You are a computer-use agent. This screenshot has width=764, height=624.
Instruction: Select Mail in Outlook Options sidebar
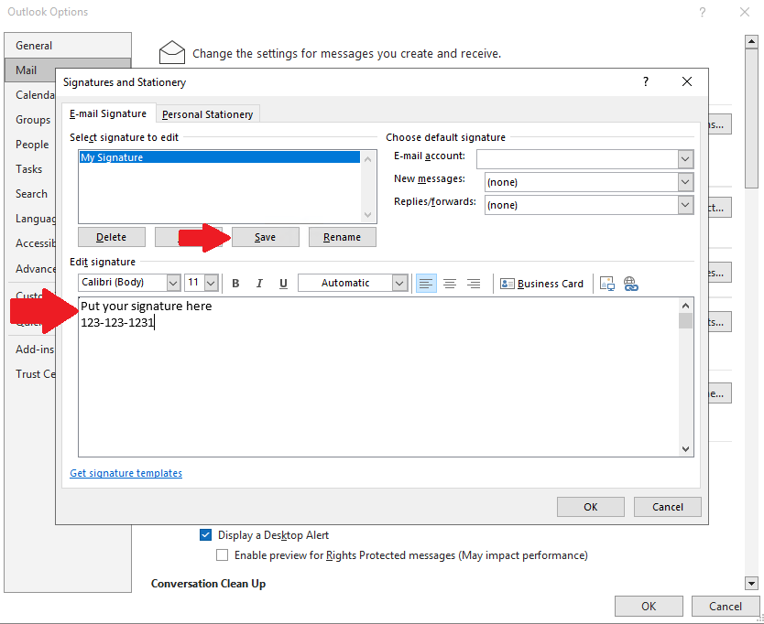pyautogui.click(x=29, y=70)
